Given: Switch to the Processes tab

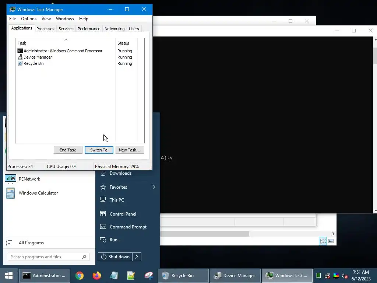Looking at the screenshot, I should click(x=45, y=29).
